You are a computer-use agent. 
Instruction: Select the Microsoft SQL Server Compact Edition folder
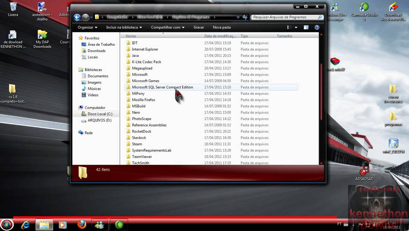(211, 87)
